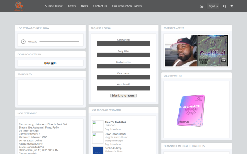Open the Certified album cover
Viewport: 247px width, 154px height.
pos(213,51)
